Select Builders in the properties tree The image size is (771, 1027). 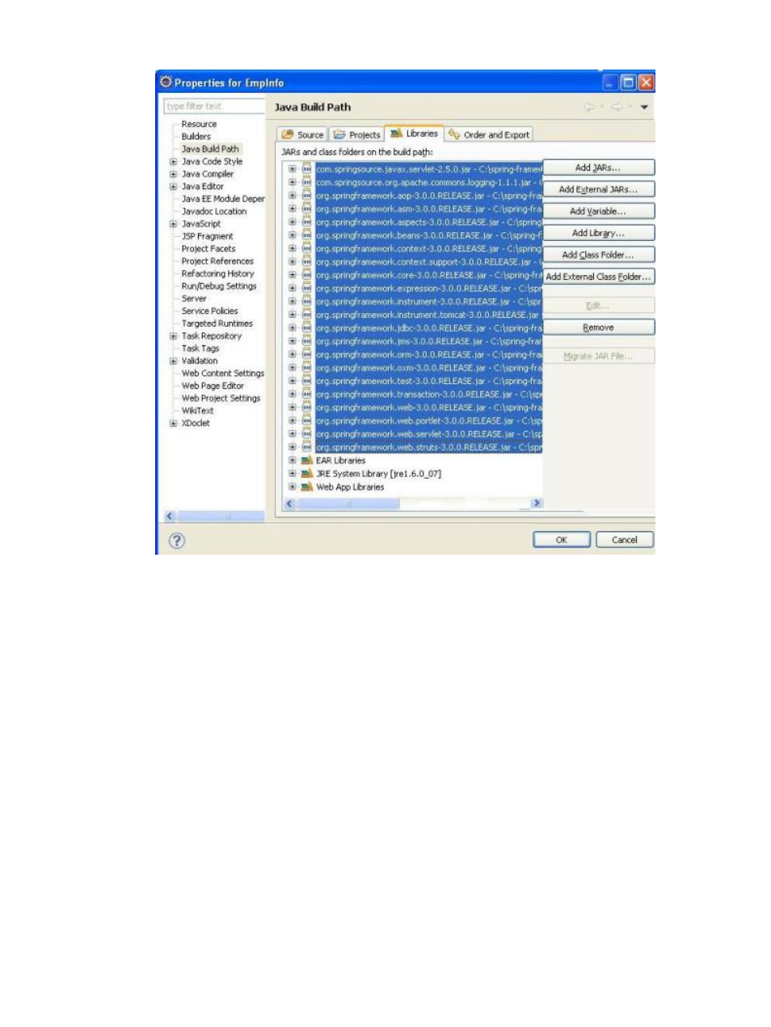point(196,137)
